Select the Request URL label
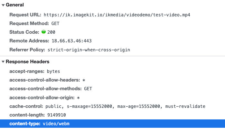Screen dimensions: 225x130 25,15
